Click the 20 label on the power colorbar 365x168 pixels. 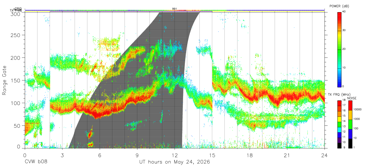click(344, 49)
